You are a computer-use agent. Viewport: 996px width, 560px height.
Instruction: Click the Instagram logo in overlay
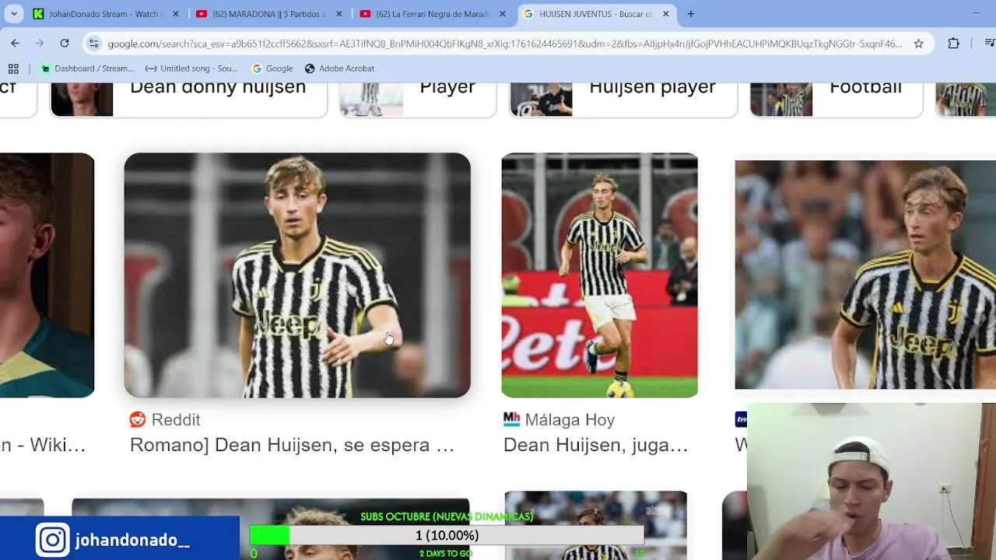point(53,540)
